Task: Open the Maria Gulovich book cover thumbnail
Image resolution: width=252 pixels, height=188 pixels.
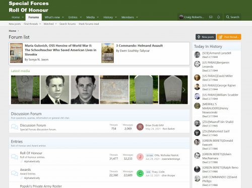Action: click(x=16, y=53)
